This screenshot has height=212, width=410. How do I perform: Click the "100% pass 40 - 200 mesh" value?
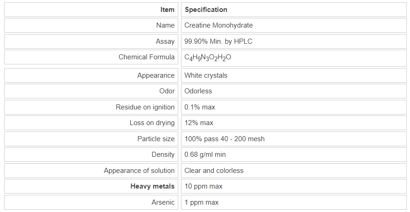(224, 139)
